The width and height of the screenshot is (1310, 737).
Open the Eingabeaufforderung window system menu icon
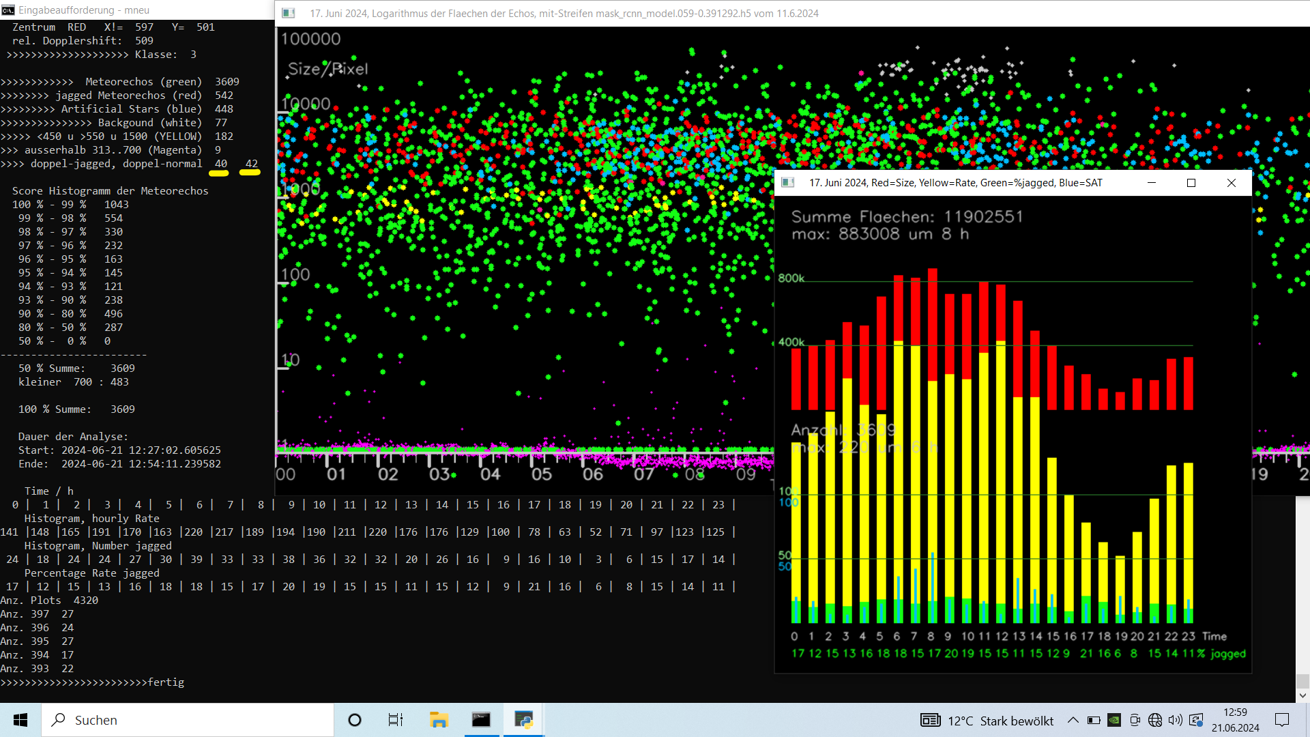point(8,10)
